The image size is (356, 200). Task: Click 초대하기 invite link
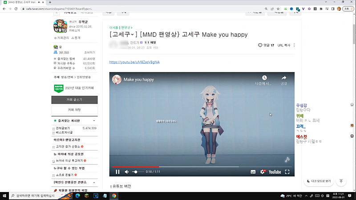pos(89,53)
